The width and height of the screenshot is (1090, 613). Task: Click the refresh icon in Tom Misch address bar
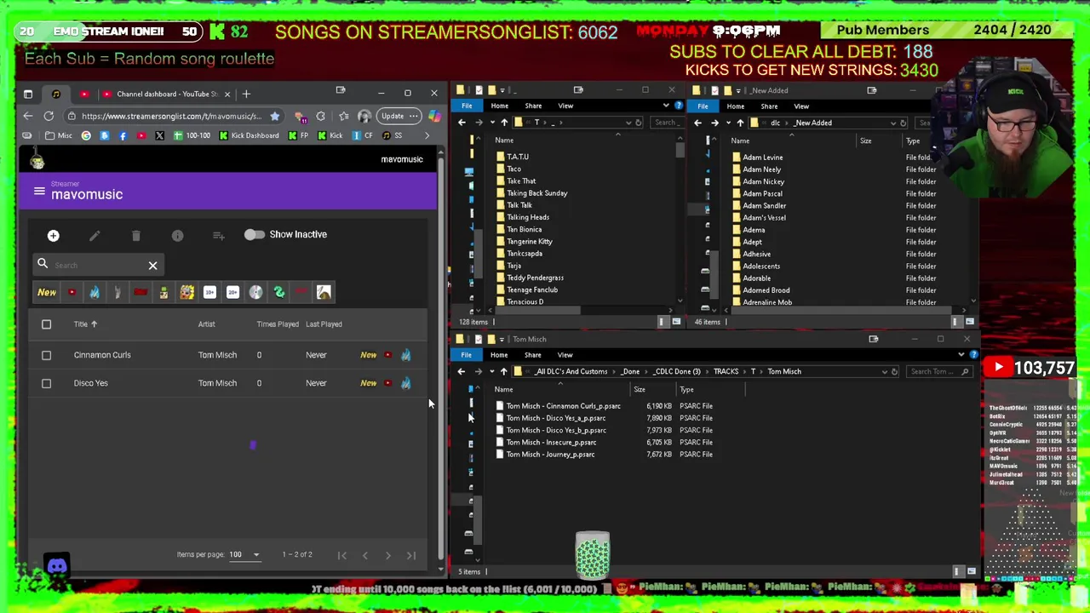[x=894, y=372]
